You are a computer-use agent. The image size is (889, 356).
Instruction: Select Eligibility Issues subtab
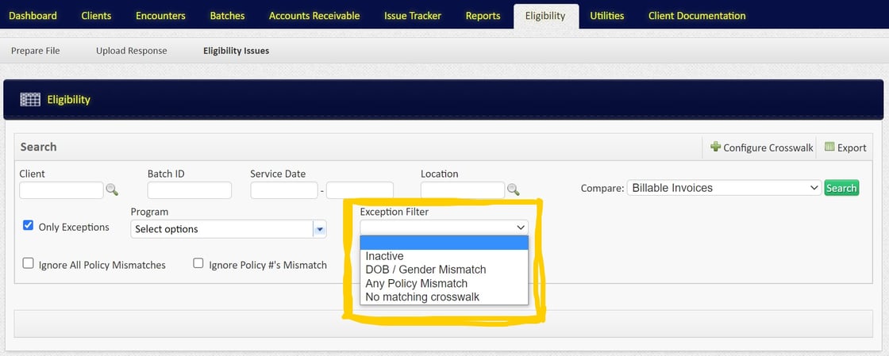tap(237, 51)
